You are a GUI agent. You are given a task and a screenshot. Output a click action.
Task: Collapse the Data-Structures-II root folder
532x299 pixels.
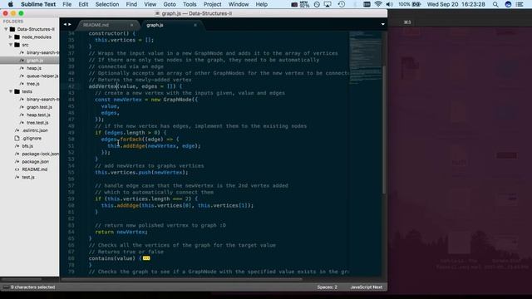(6, 29)
